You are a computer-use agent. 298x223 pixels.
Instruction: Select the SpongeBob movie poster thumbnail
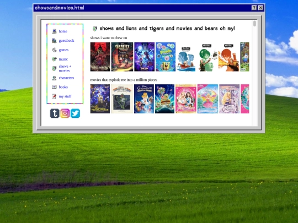(164, 99)
